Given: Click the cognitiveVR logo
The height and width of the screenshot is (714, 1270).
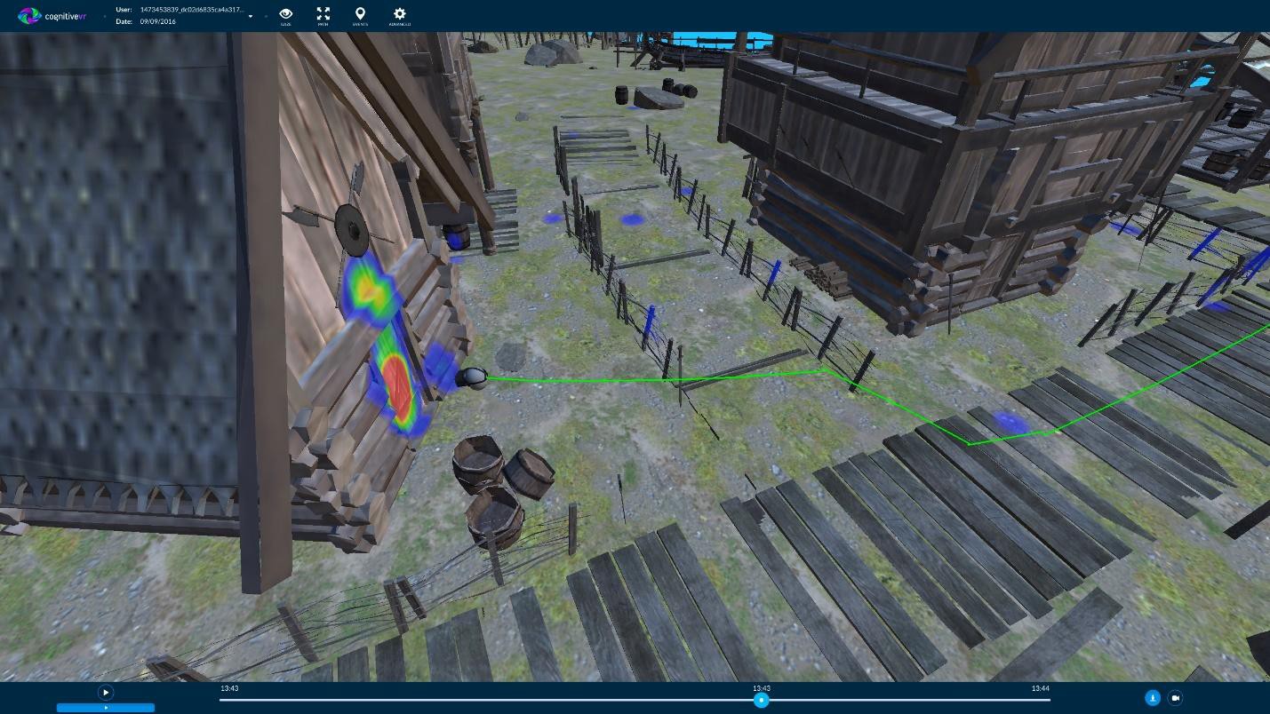Looking at the screenshot, I should pos(52,15).
